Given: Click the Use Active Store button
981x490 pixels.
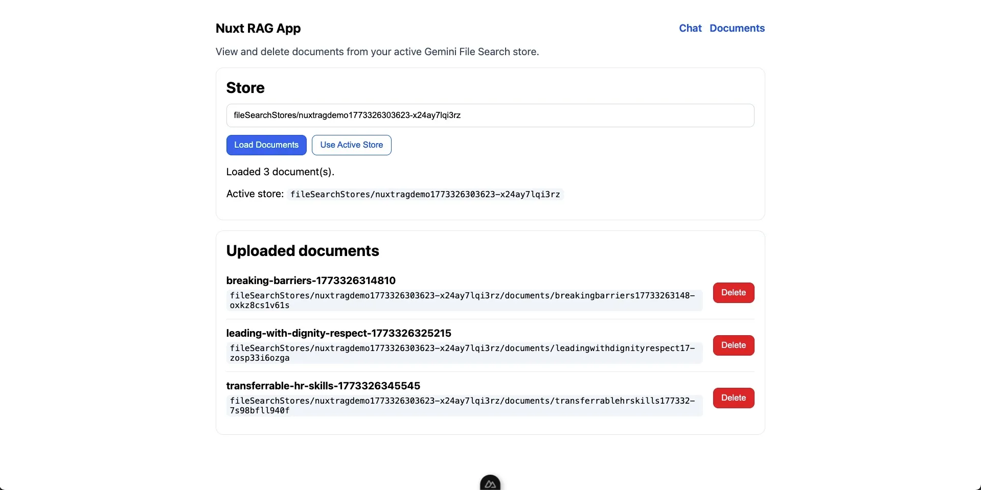Looking at the screenshot, I should [352, 145].
